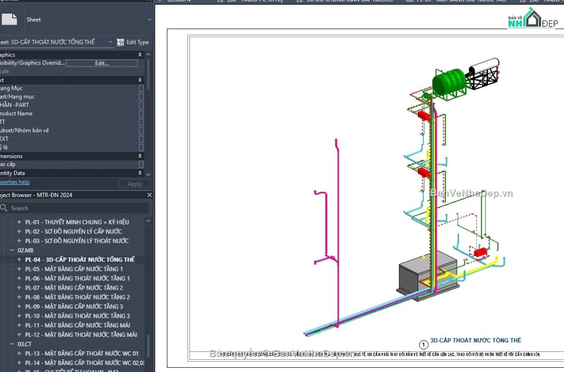Image resolution: width=564 pixels, height=372 pixels.
Task: Open the Sheet: 3D-CẤP THOÁT NƯỚC instance dropdown
Action: pos(111,42)
